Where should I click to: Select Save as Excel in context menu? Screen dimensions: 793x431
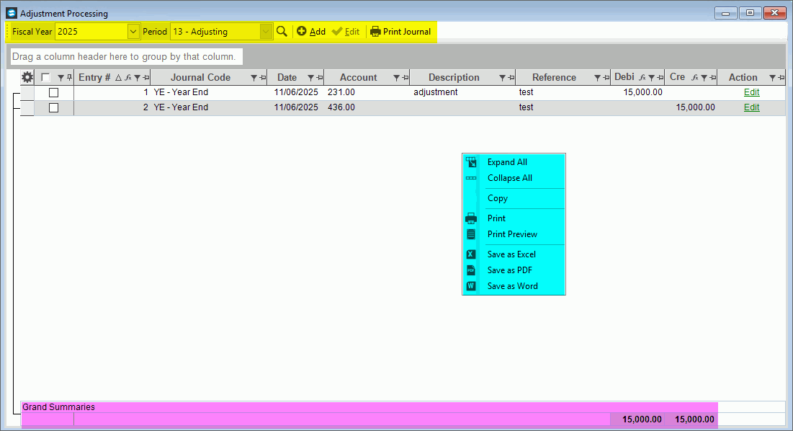(x=511, y=254)
